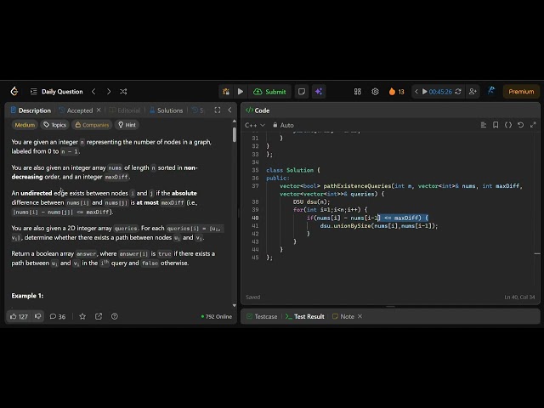
Task: Reveal the Hint tag
Action: [x=127, y=125]
